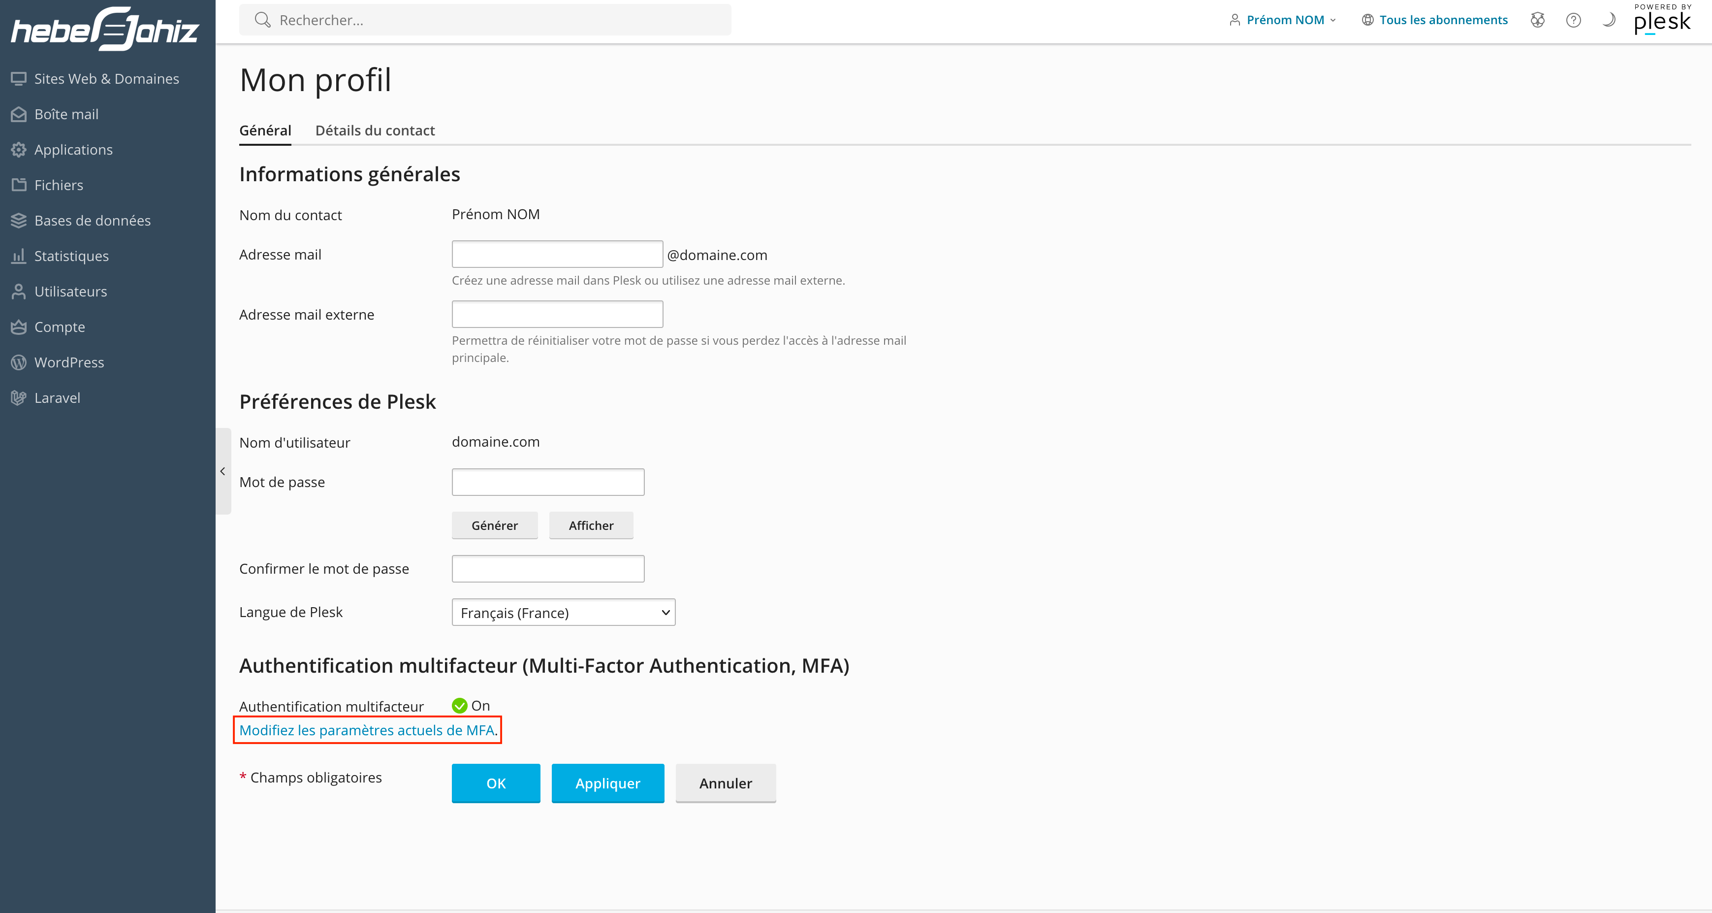Click the 'domaine.com' username value

tap(496, 442)
